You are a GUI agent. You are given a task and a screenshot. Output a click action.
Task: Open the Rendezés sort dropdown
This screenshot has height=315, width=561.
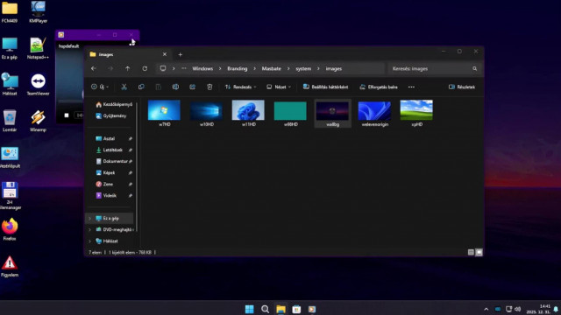pyautogui.click(x=240, y=87)
